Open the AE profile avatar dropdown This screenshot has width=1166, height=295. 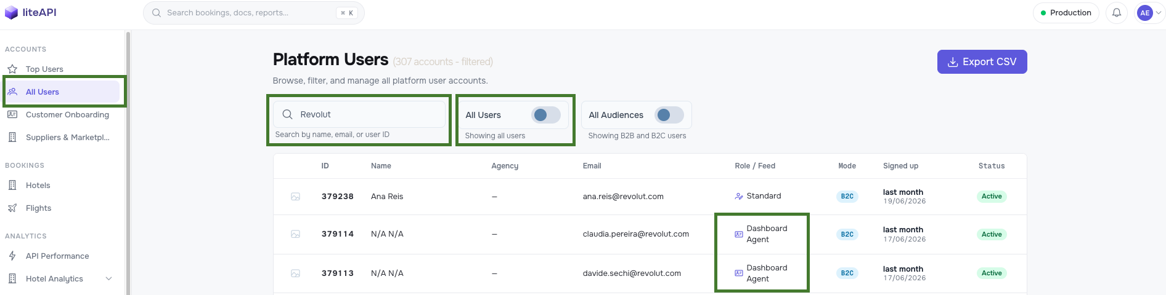click(1150, 13)
